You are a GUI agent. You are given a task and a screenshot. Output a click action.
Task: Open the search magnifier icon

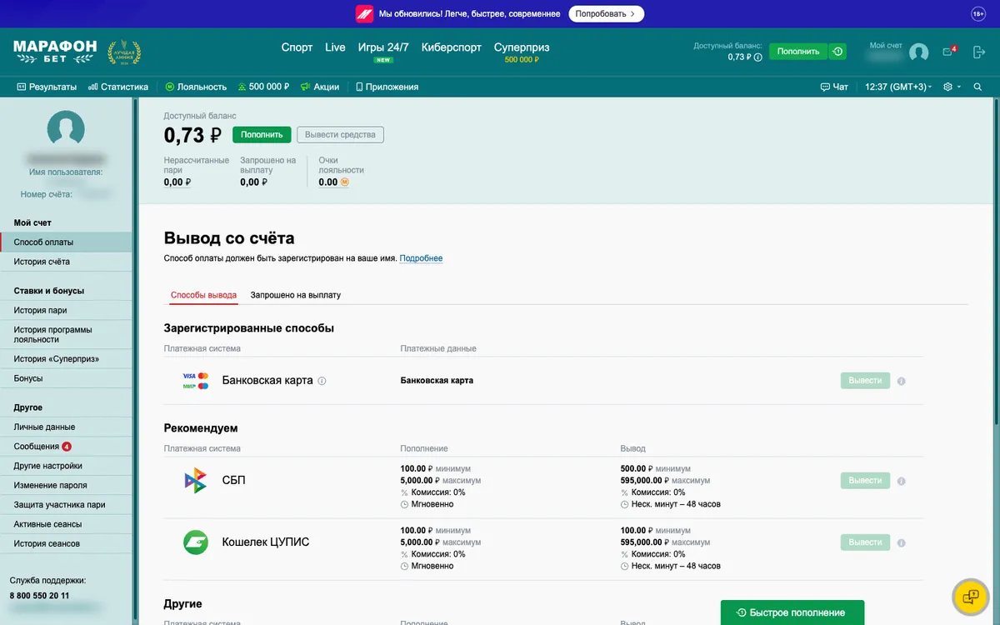click(x=977, y=87)
